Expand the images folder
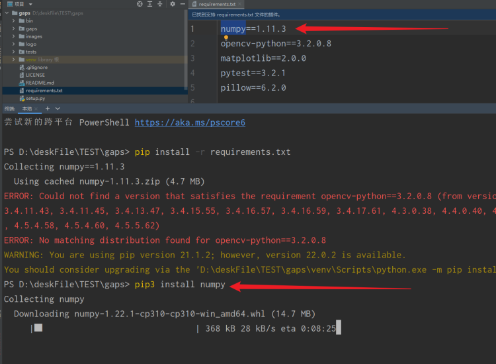 (x=14, y=36)
